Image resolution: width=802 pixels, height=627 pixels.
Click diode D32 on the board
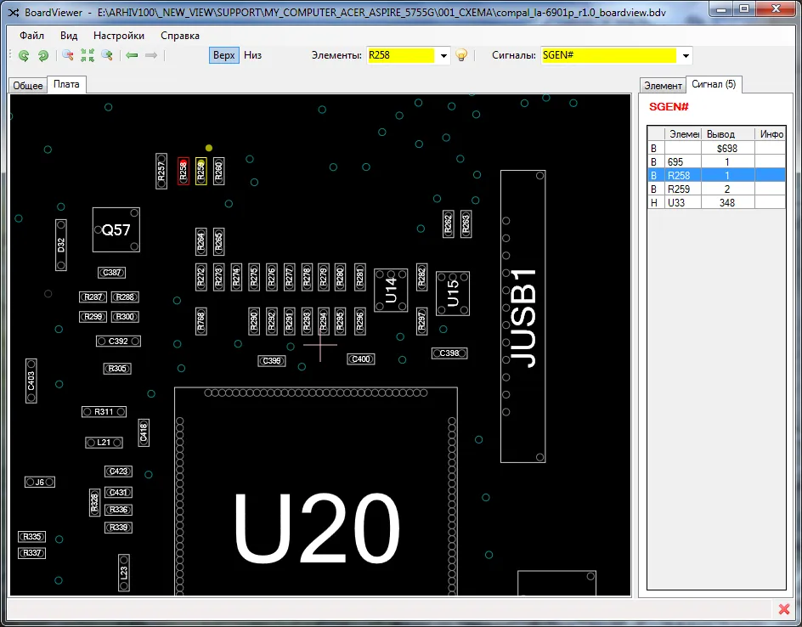point(61,245)
